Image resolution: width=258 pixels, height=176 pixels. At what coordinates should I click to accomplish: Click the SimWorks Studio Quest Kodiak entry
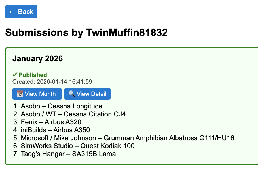pos(78,146)
